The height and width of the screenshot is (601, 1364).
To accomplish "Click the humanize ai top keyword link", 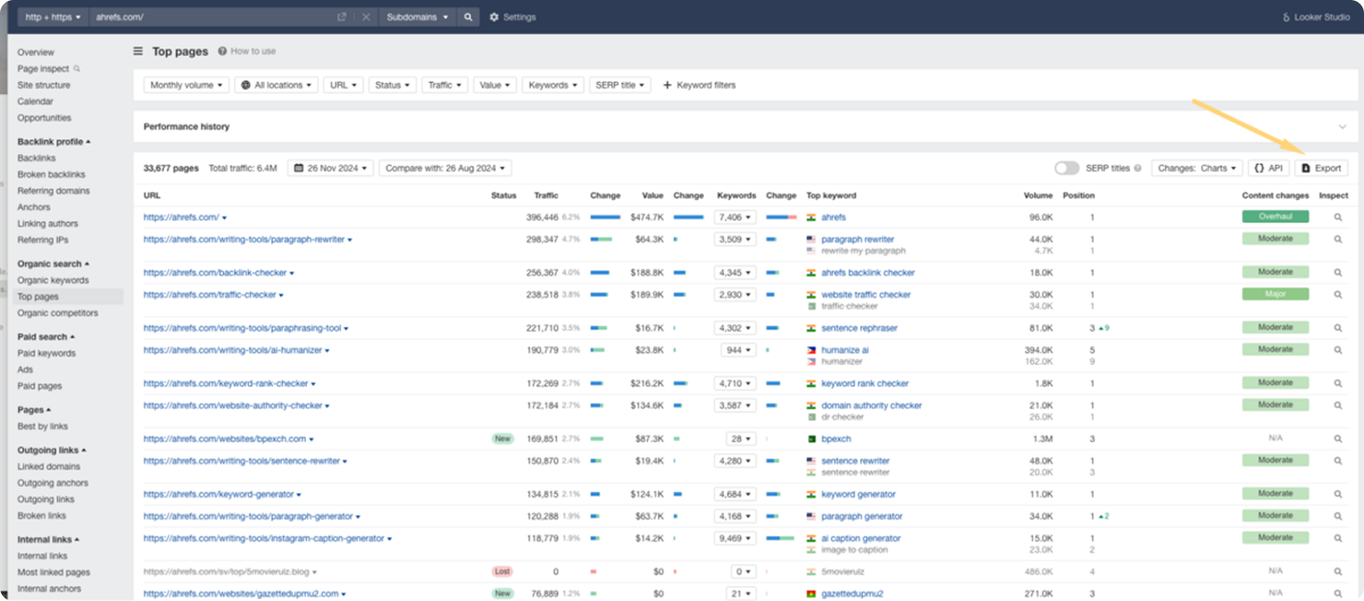I will (845, 350).
